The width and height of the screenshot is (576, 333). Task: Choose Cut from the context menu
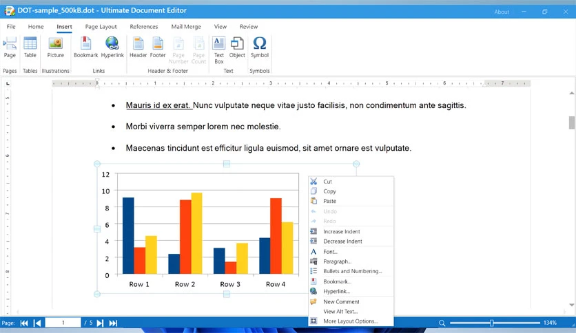[351, 182]
